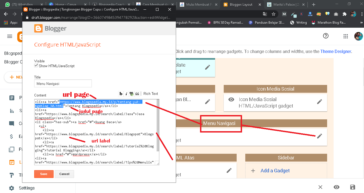The width and height of the screenshot is (364, 193).
Task: Open the Earnings section
Action: [12, 136]
